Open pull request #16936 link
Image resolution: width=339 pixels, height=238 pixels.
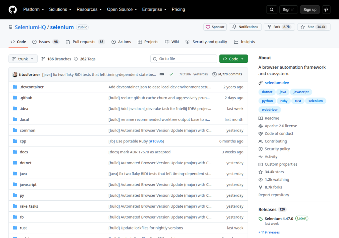(156, 141)
